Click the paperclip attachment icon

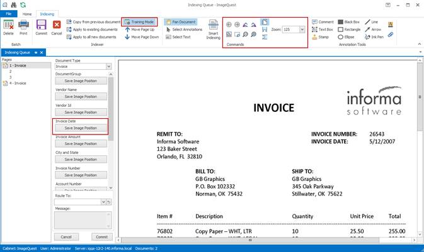coord(391,35)
